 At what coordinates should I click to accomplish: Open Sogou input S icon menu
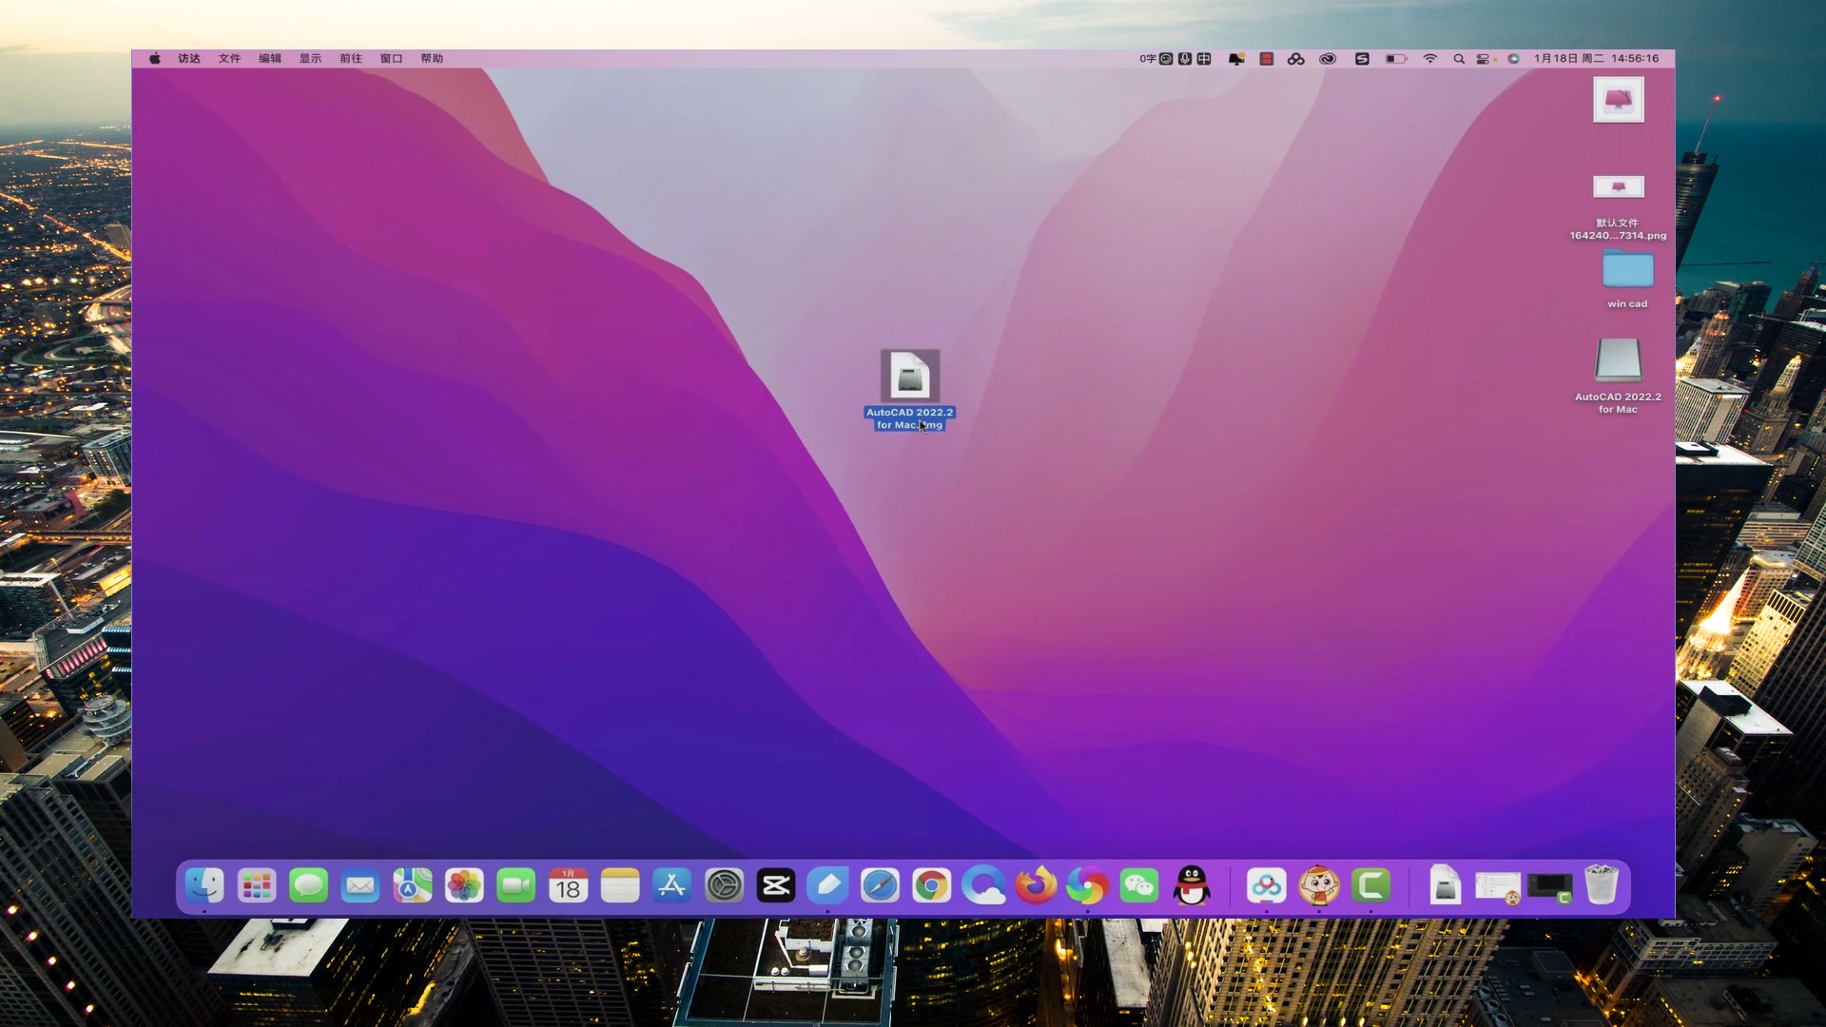[1362, 59]
